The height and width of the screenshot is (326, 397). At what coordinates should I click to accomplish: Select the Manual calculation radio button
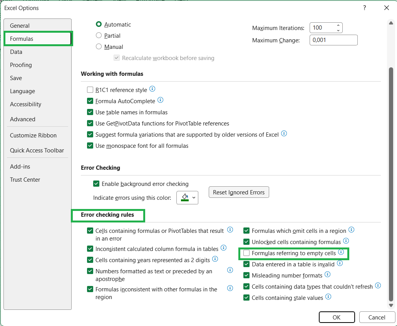point(99,47)
